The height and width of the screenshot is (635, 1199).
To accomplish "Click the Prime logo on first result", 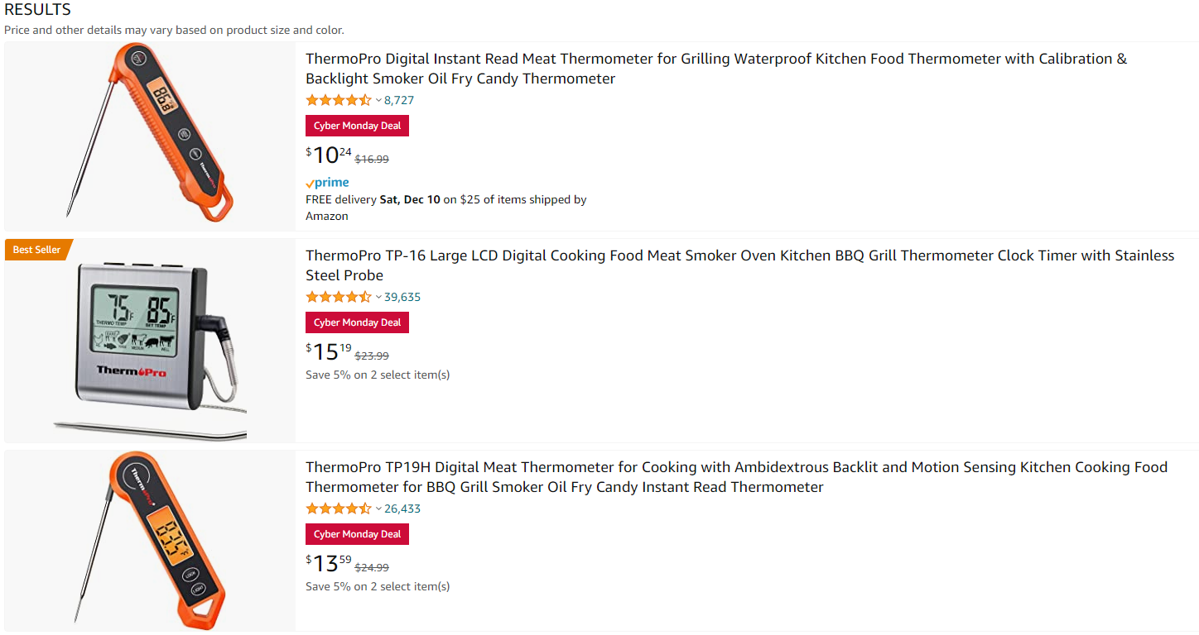I will 327,183.
